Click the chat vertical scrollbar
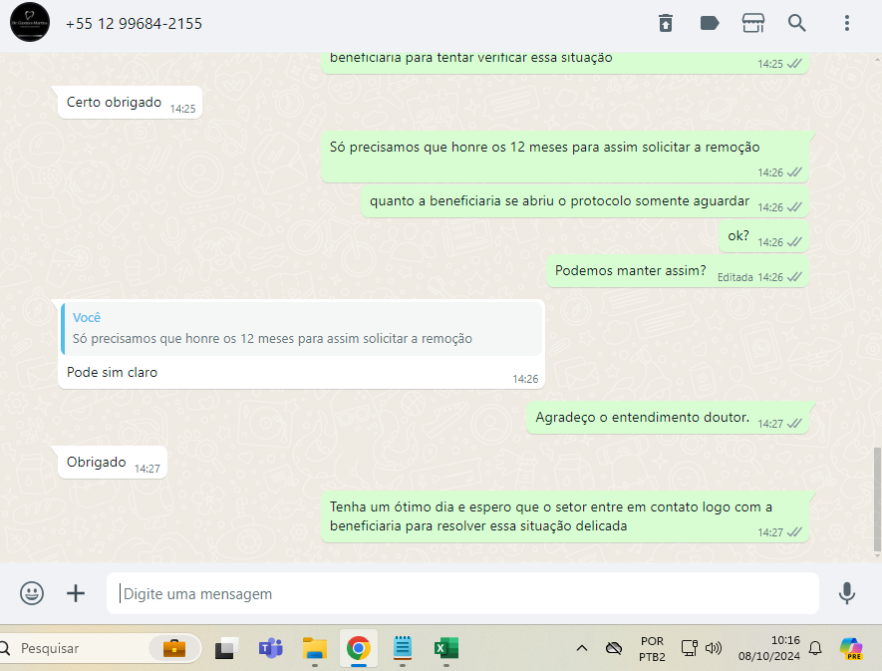This screenshot has height=671, width=882. (x=876, y=499)
